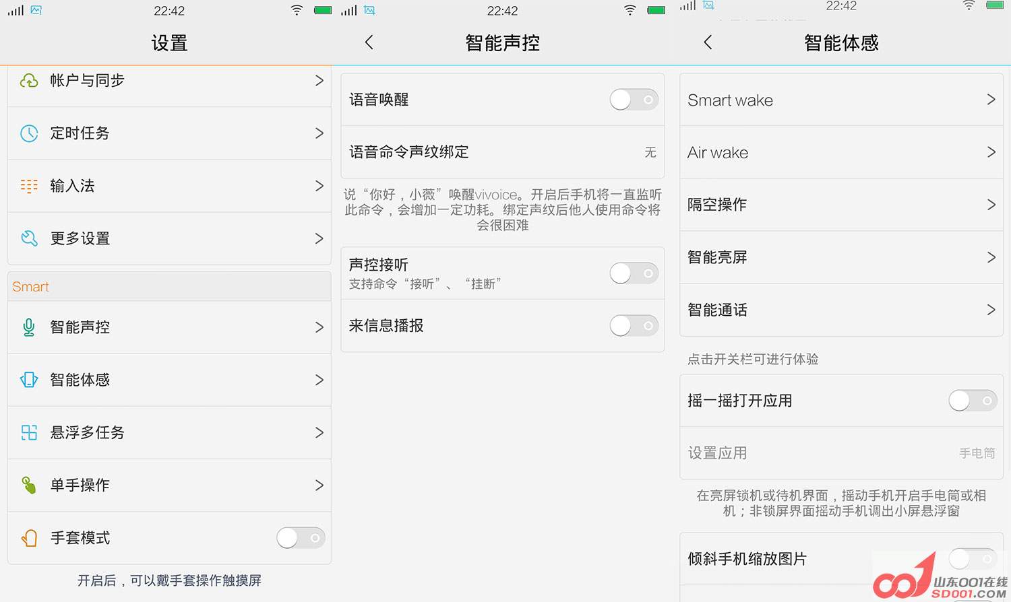This screenshot has height=602, width=1011.
Task: Tap 设置应用 row showing 手电筒
Action: [x=840, y=453]
